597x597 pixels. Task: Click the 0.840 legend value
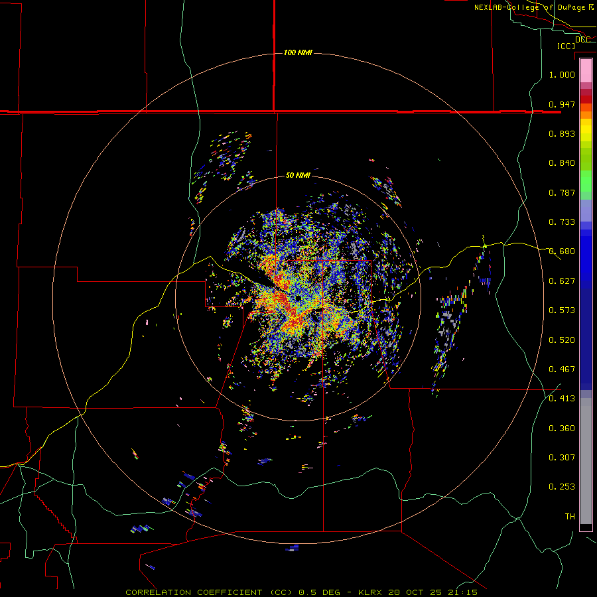[x=562, y=163]
